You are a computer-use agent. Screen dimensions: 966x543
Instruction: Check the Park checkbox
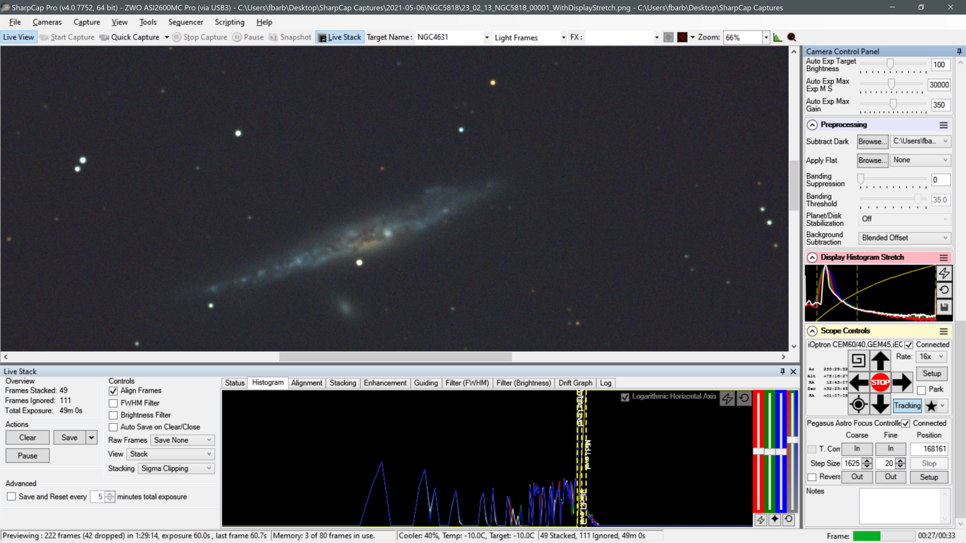pyautogui.click(x=922, y=390)
